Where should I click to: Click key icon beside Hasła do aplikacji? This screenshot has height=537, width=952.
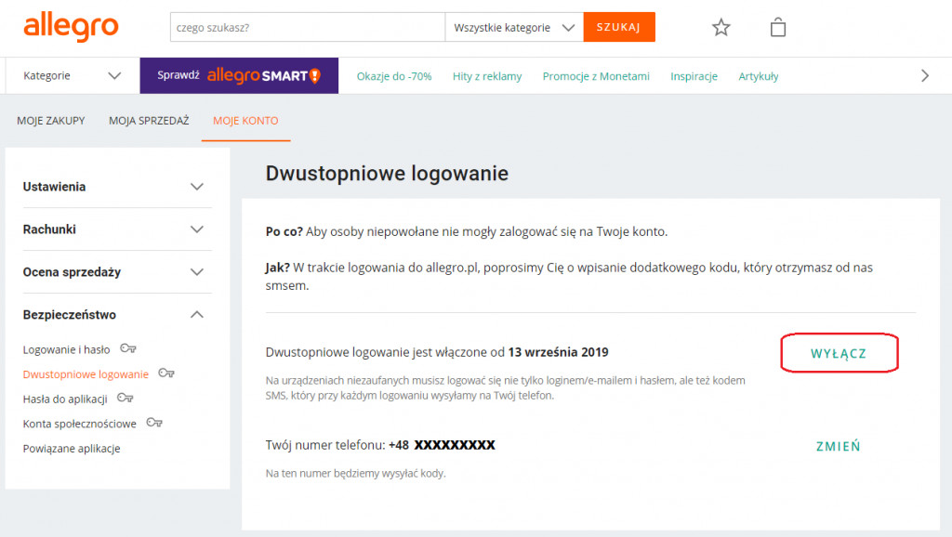(125, 399)
